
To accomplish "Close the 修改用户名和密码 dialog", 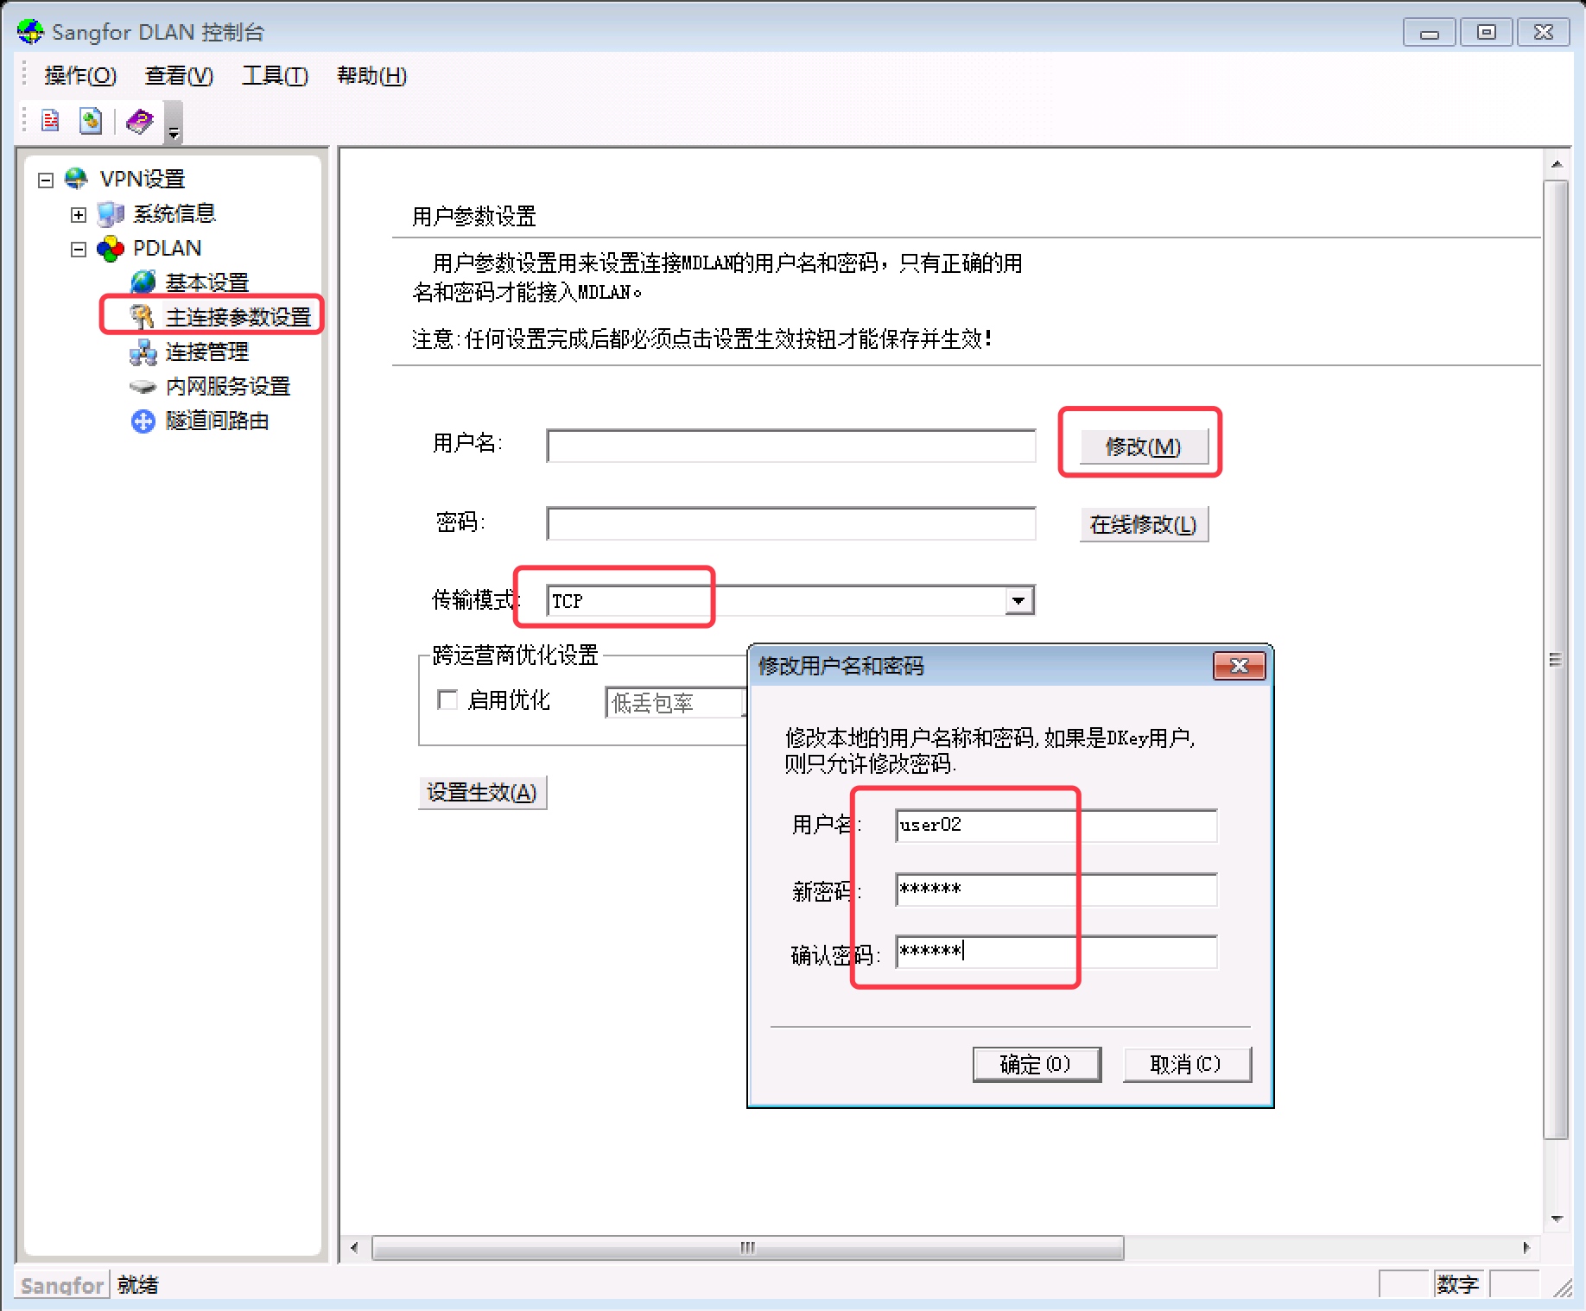I will [1239, 666].
